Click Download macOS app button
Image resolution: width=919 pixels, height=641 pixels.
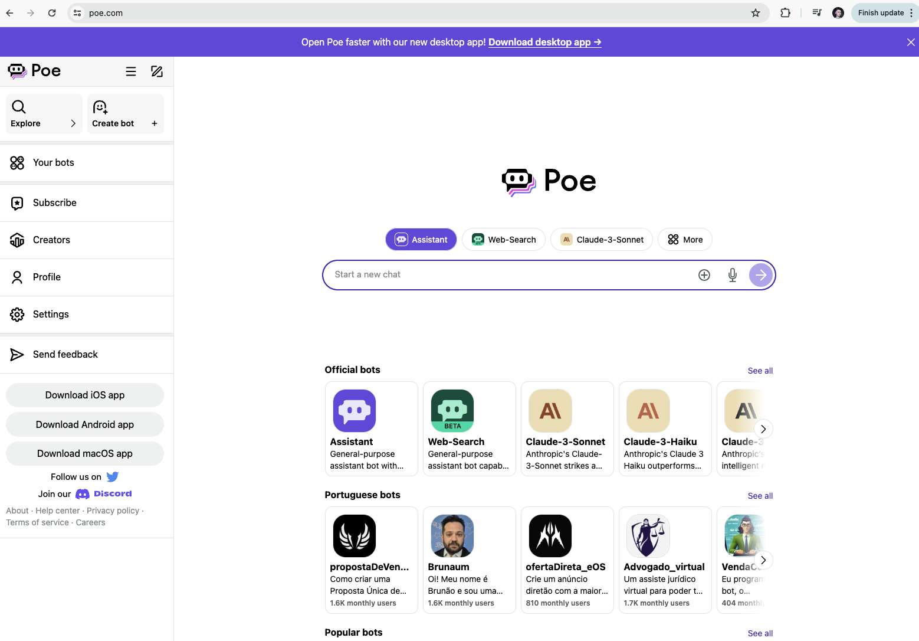tap(85, 453)
